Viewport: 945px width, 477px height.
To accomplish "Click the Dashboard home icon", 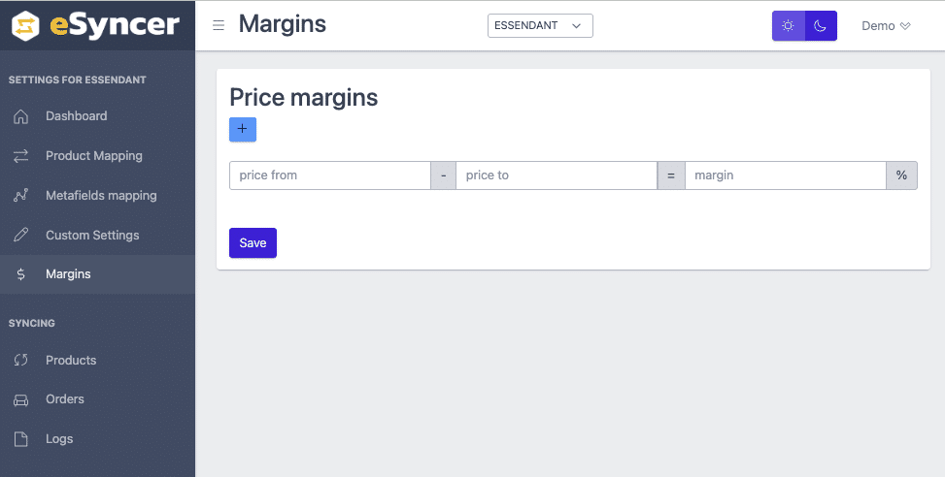I will coord(21,116).
